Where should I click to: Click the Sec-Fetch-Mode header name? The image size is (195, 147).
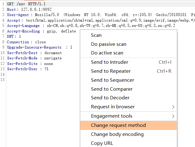[x=22, y=58]
